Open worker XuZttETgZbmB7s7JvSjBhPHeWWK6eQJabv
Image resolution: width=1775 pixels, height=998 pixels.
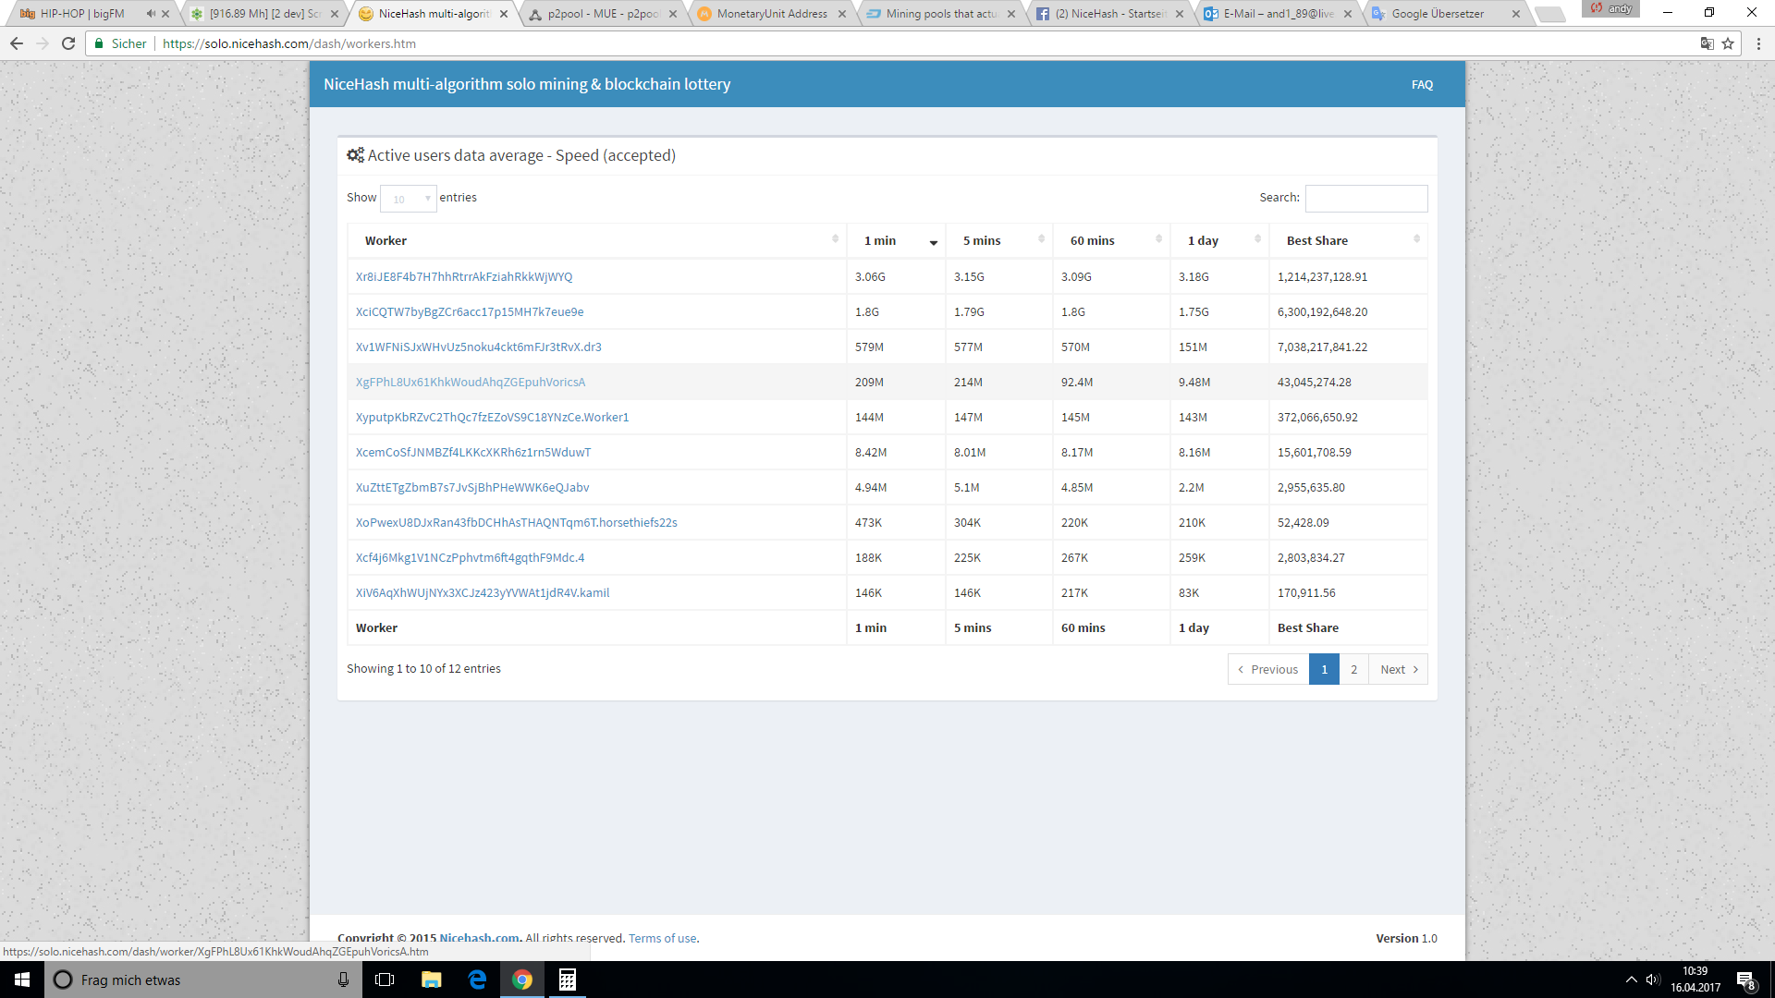click(x=472, y=487)
